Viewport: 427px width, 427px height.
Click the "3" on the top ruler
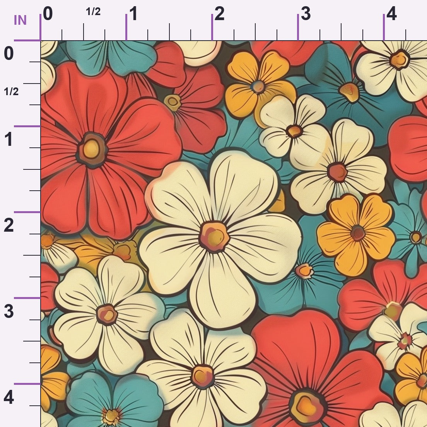click(x=306, y=14)
